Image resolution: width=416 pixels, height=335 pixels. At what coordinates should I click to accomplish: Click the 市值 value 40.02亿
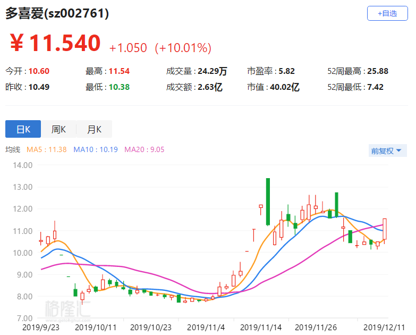click(285, 87)
